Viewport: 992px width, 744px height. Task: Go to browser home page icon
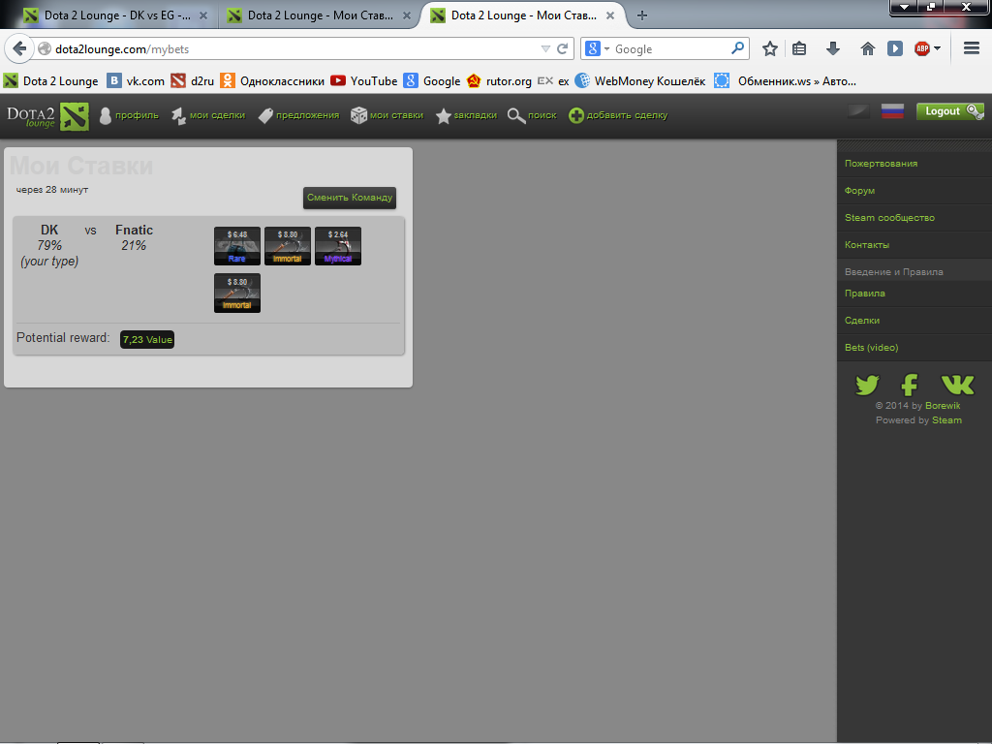click(x=867, y=48)
